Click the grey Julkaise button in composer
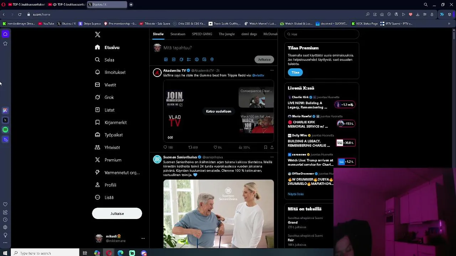This screenshot has width=456, height=256. pyautogui.click(x=264, y=59)
